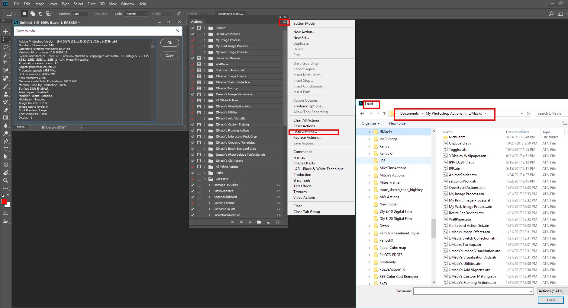Expand JJMacks Image Effects action set
The height and width of the screenshot is (308, 568).
pyautogui.click(x=205, y=76)
